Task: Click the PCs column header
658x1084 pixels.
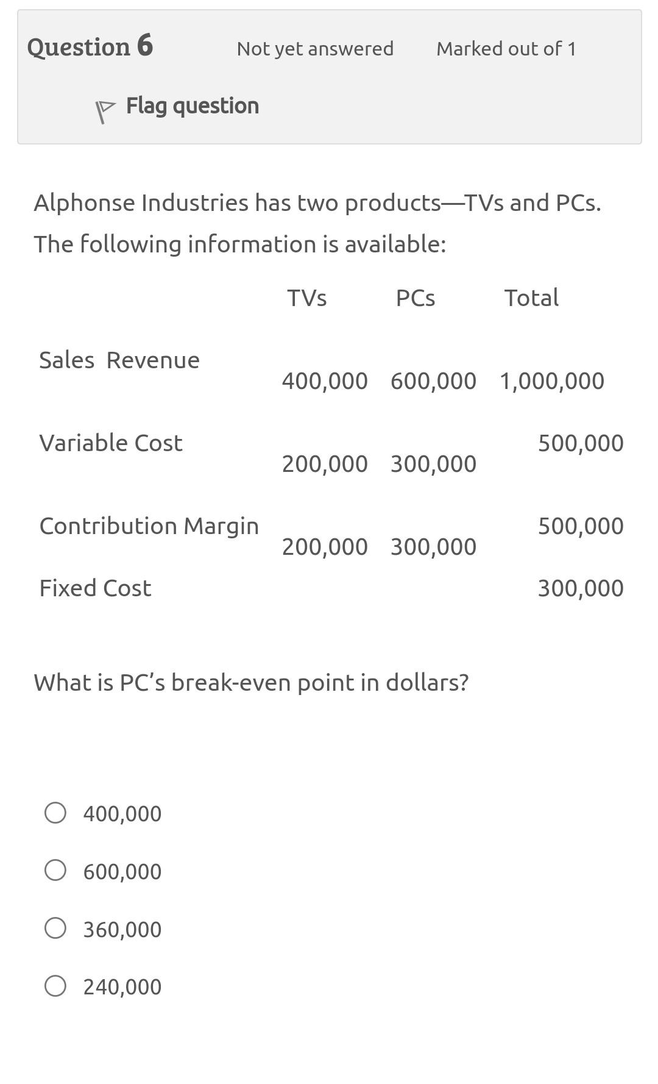Action: (416, 298)
